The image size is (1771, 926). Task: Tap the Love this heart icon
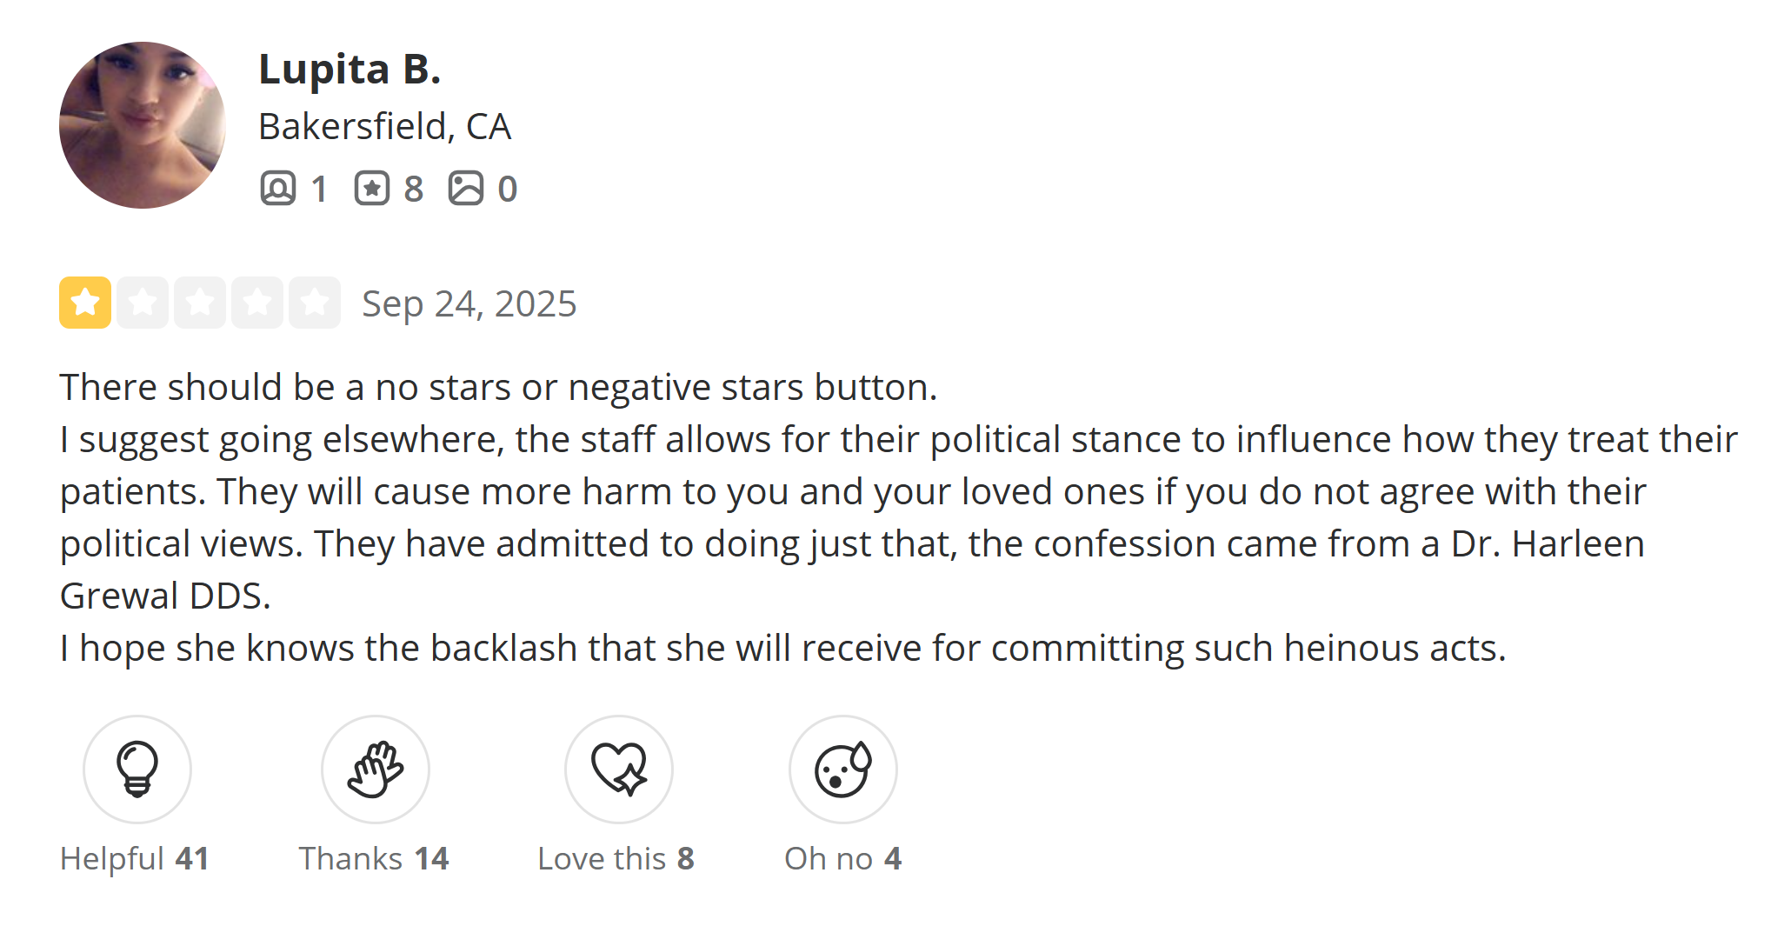[619, 769]
